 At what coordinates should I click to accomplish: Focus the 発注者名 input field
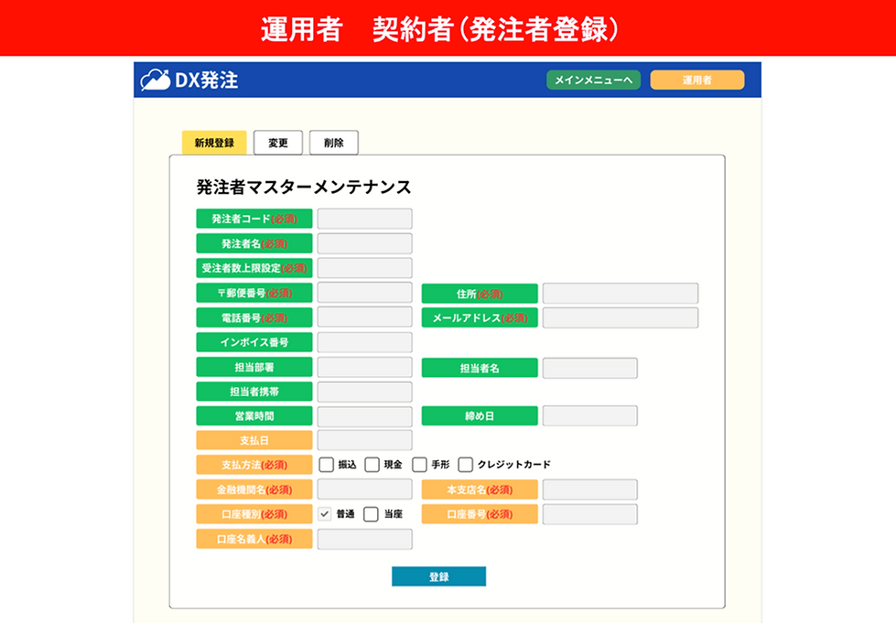[x=364, y=244]
